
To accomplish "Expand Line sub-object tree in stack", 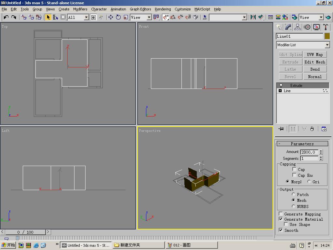I will [x=280, y=91].
